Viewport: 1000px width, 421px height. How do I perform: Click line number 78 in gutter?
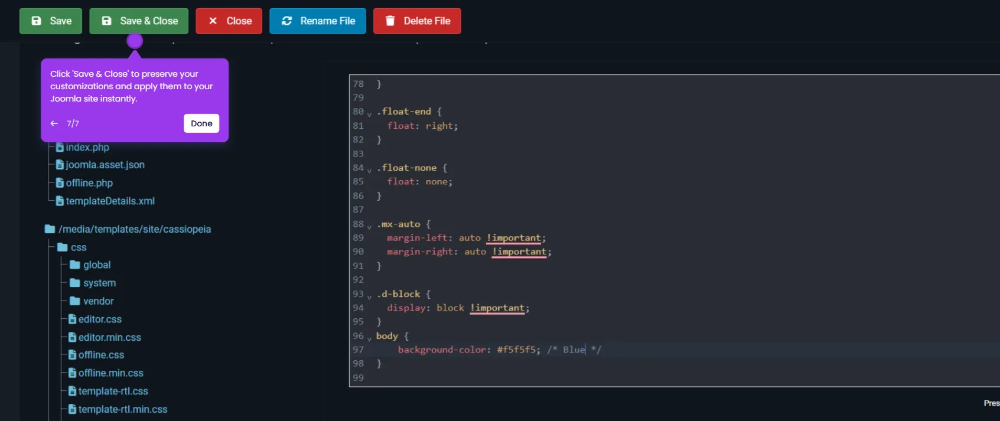(358, 84)
